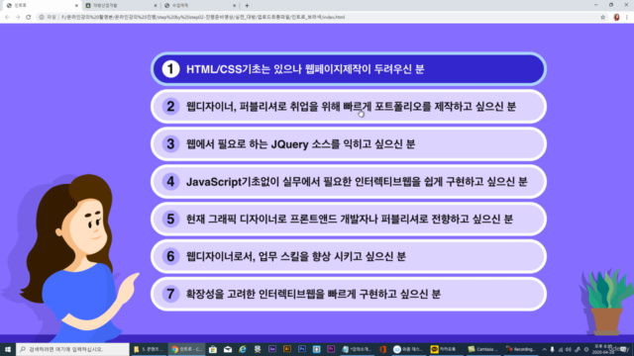Open the Office icon in taskbar
Screen dimensions: 634x356
point(382,349)
